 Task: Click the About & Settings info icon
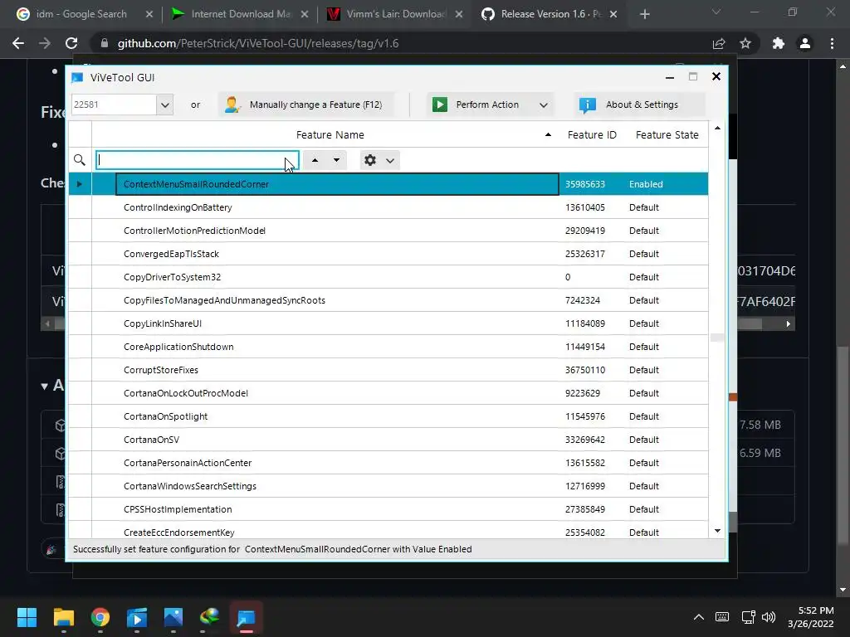pyautogui.click(x=587, y=105)
